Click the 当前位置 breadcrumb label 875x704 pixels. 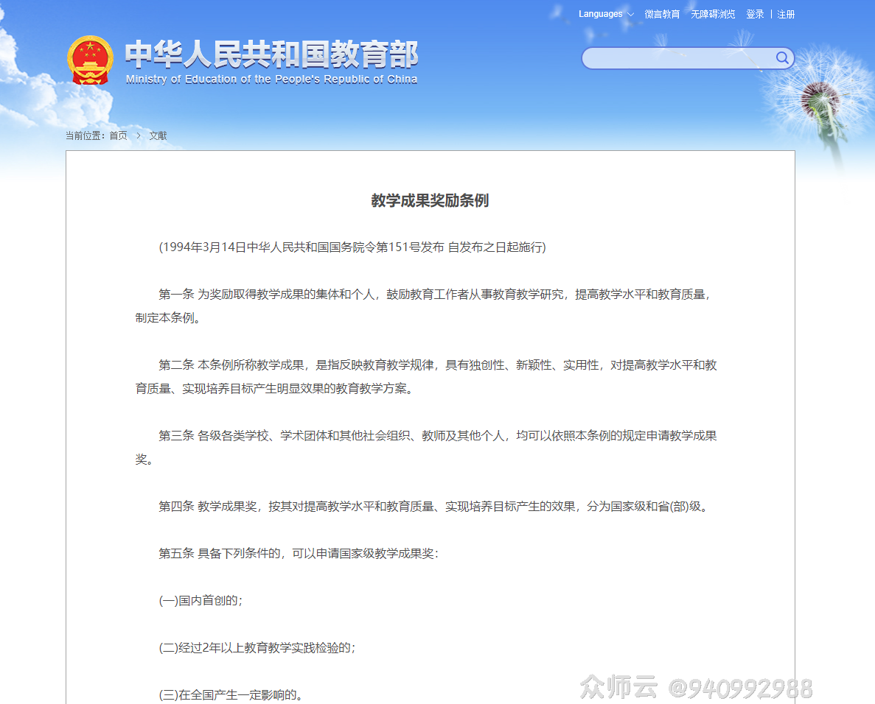tap(84, 135)
